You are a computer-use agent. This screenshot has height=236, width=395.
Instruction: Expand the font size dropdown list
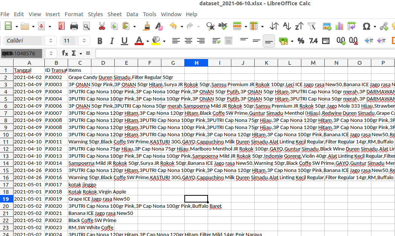(x=84, y=41)
